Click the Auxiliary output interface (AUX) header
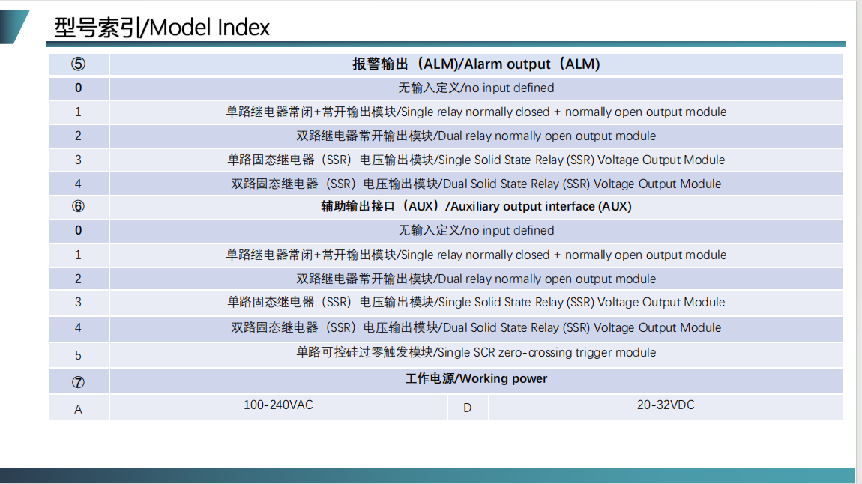Screen dimensions: 862x484 (476, 207)
